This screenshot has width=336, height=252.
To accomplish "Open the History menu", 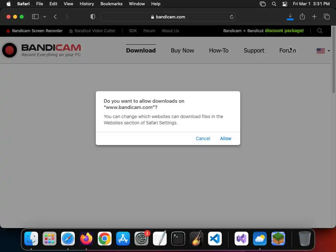I will point(87,4).
